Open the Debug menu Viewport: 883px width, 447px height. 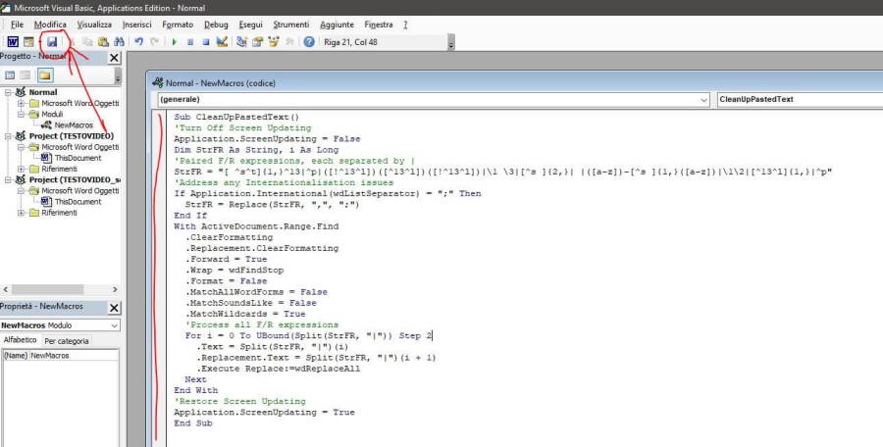216,24
